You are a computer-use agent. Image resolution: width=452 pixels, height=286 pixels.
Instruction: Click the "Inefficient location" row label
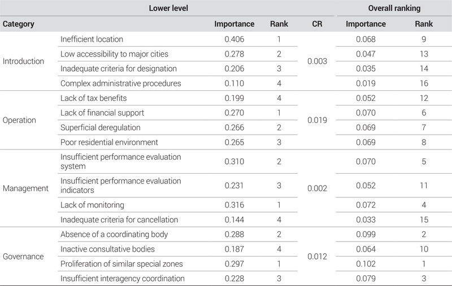coord(92,39)
